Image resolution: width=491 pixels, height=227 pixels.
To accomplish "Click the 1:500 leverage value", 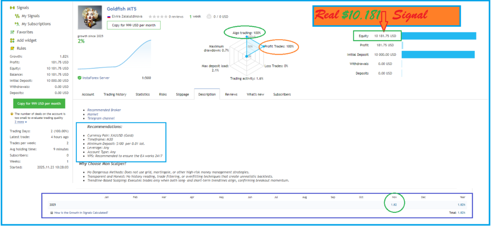I will pos(146,78).
